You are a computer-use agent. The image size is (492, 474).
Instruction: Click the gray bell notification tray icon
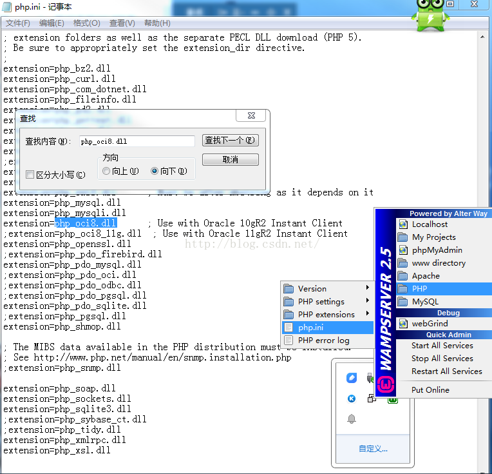pyautogui.click(x=352, y=419)
